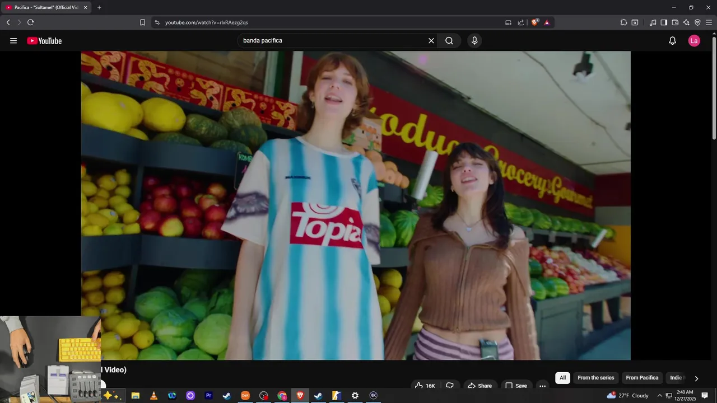
Task: Open YouTube notifications bell
Action: tap(673, 41)
